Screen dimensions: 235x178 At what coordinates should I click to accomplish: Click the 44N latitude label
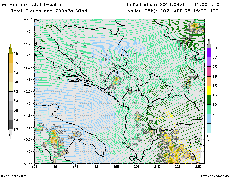pyautogui.click(x=30, y=55)
